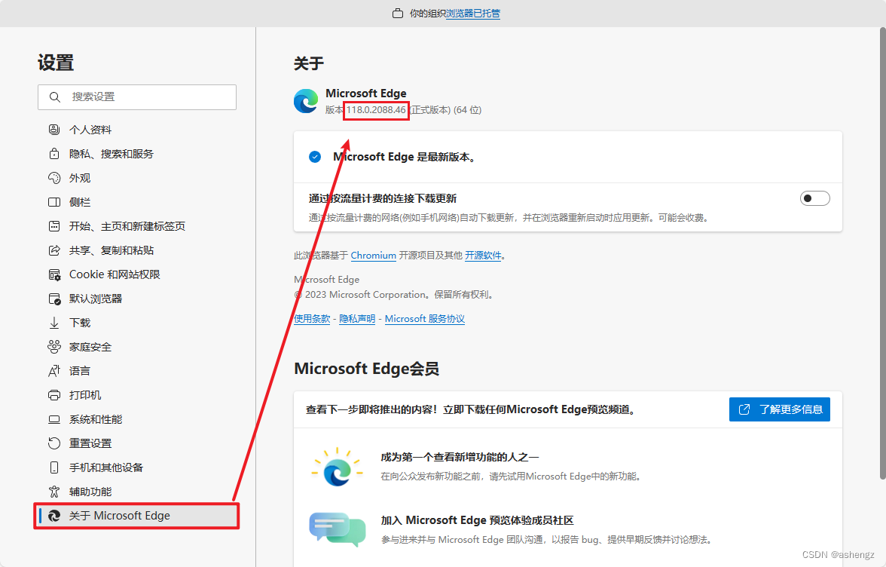
Task: Open the 使用条款 link
Action: 312,319
